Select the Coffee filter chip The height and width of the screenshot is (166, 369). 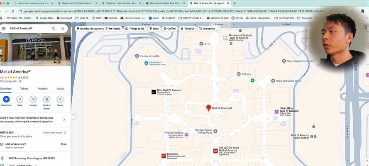click(169, 29)
